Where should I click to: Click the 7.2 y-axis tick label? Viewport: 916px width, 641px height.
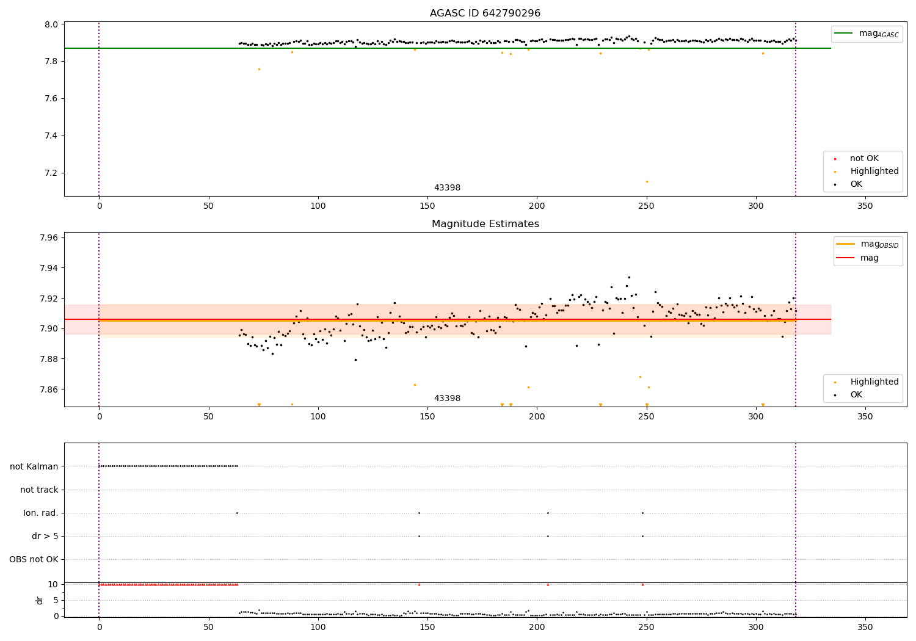[51, 173]
